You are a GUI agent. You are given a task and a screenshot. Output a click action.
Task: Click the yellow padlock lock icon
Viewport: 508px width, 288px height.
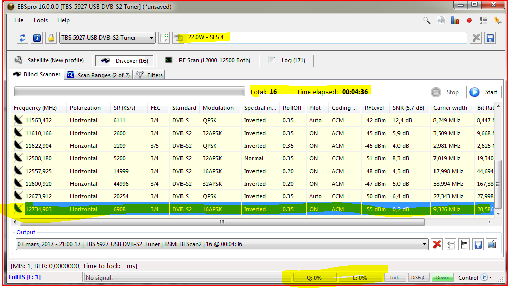point(51,38)
